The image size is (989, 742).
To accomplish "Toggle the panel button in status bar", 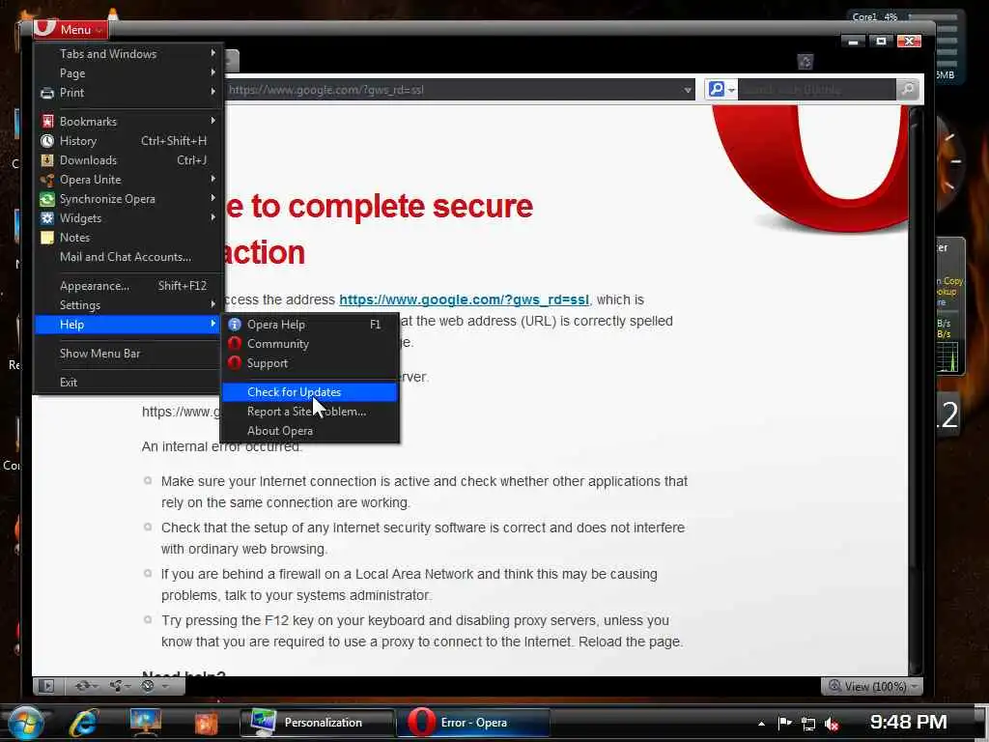I will 46,686.
